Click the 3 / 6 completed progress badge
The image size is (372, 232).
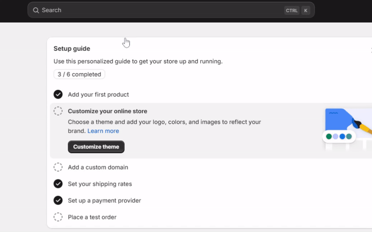[79, 74]
